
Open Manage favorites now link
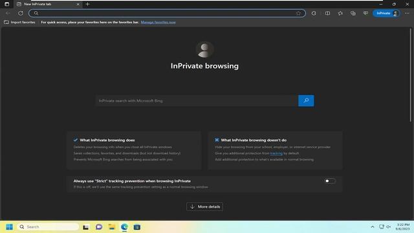[158, 22]
